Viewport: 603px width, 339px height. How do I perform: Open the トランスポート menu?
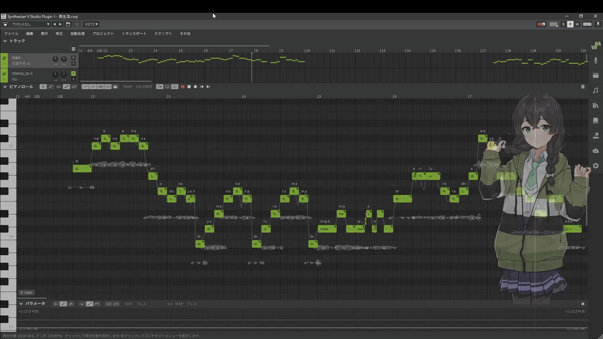pos(134,34)
